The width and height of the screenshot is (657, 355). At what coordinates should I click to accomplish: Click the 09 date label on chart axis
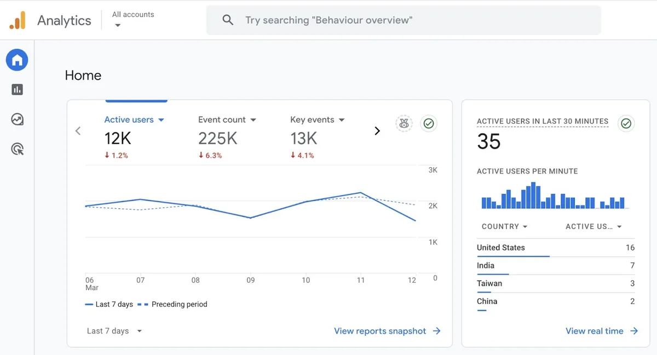tap(251, 280)
